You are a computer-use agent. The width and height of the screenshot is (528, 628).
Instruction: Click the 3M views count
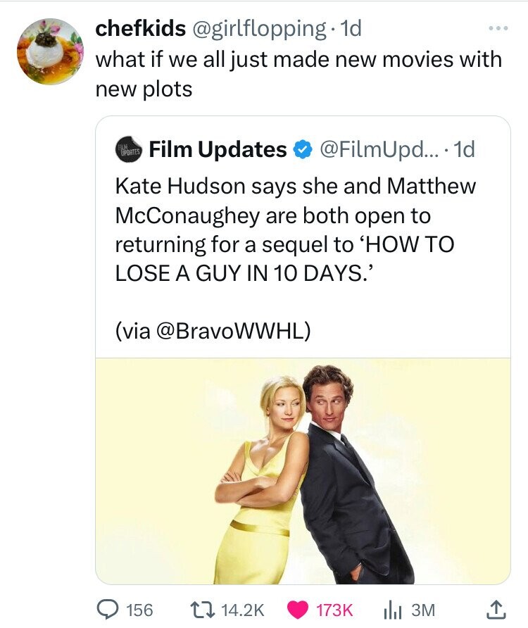tap(423, 610)
